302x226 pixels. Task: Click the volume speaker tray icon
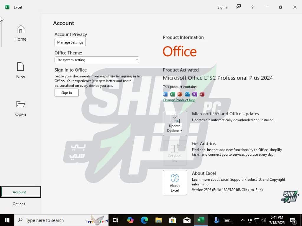264,220
